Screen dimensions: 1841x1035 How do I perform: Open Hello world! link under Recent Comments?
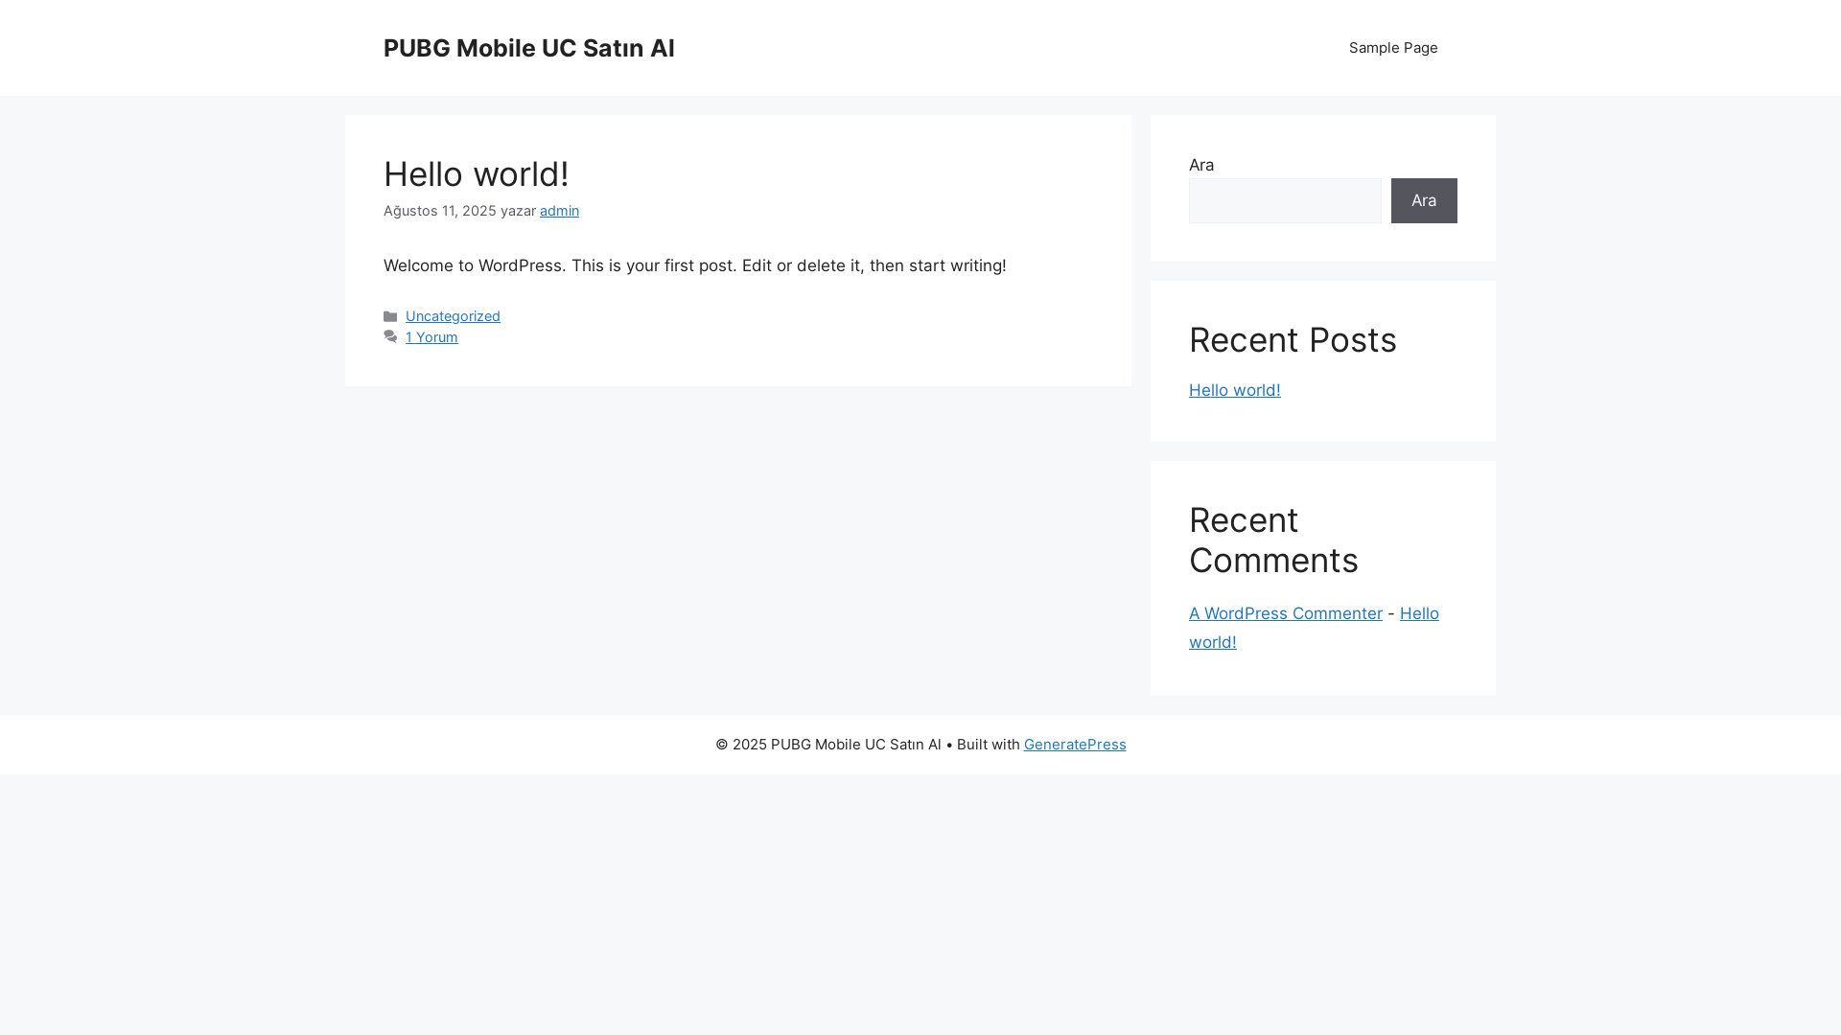click(x=1314, y=628)
